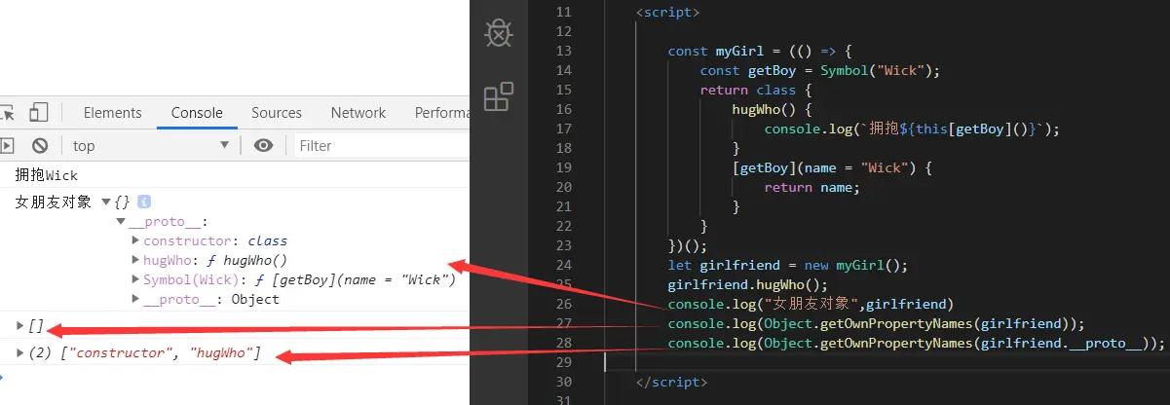
Task: Click the girlfriend.hugWho(); call line
Action: (x=747, y=284)
